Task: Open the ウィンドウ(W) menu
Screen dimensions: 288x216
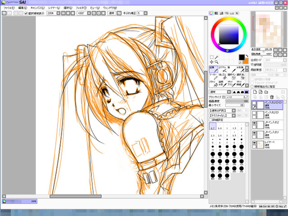Action: click(110, 8)
